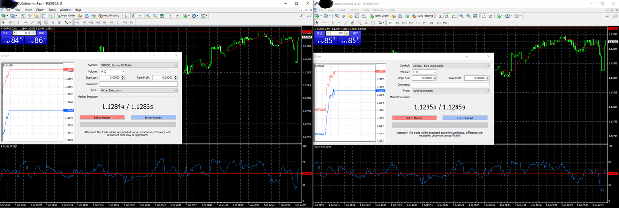Select candlestick chart icon in left terminal
Image resolution: width=619 pixels, height=208 pixels.
pos(133,15)
